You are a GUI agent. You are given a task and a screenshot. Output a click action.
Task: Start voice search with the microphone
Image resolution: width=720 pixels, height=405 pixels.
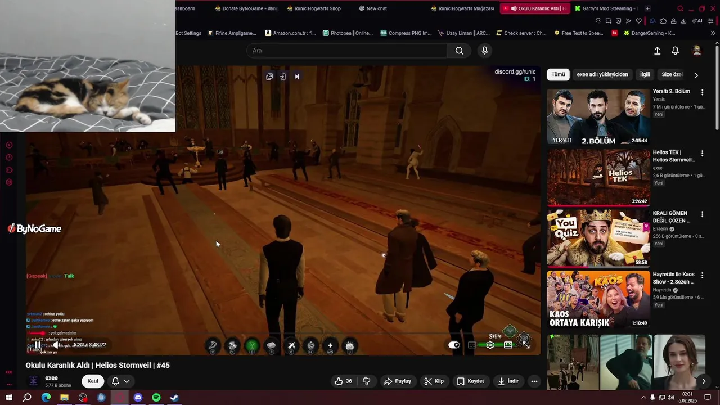pyautogui.click(x=485, y=51)
